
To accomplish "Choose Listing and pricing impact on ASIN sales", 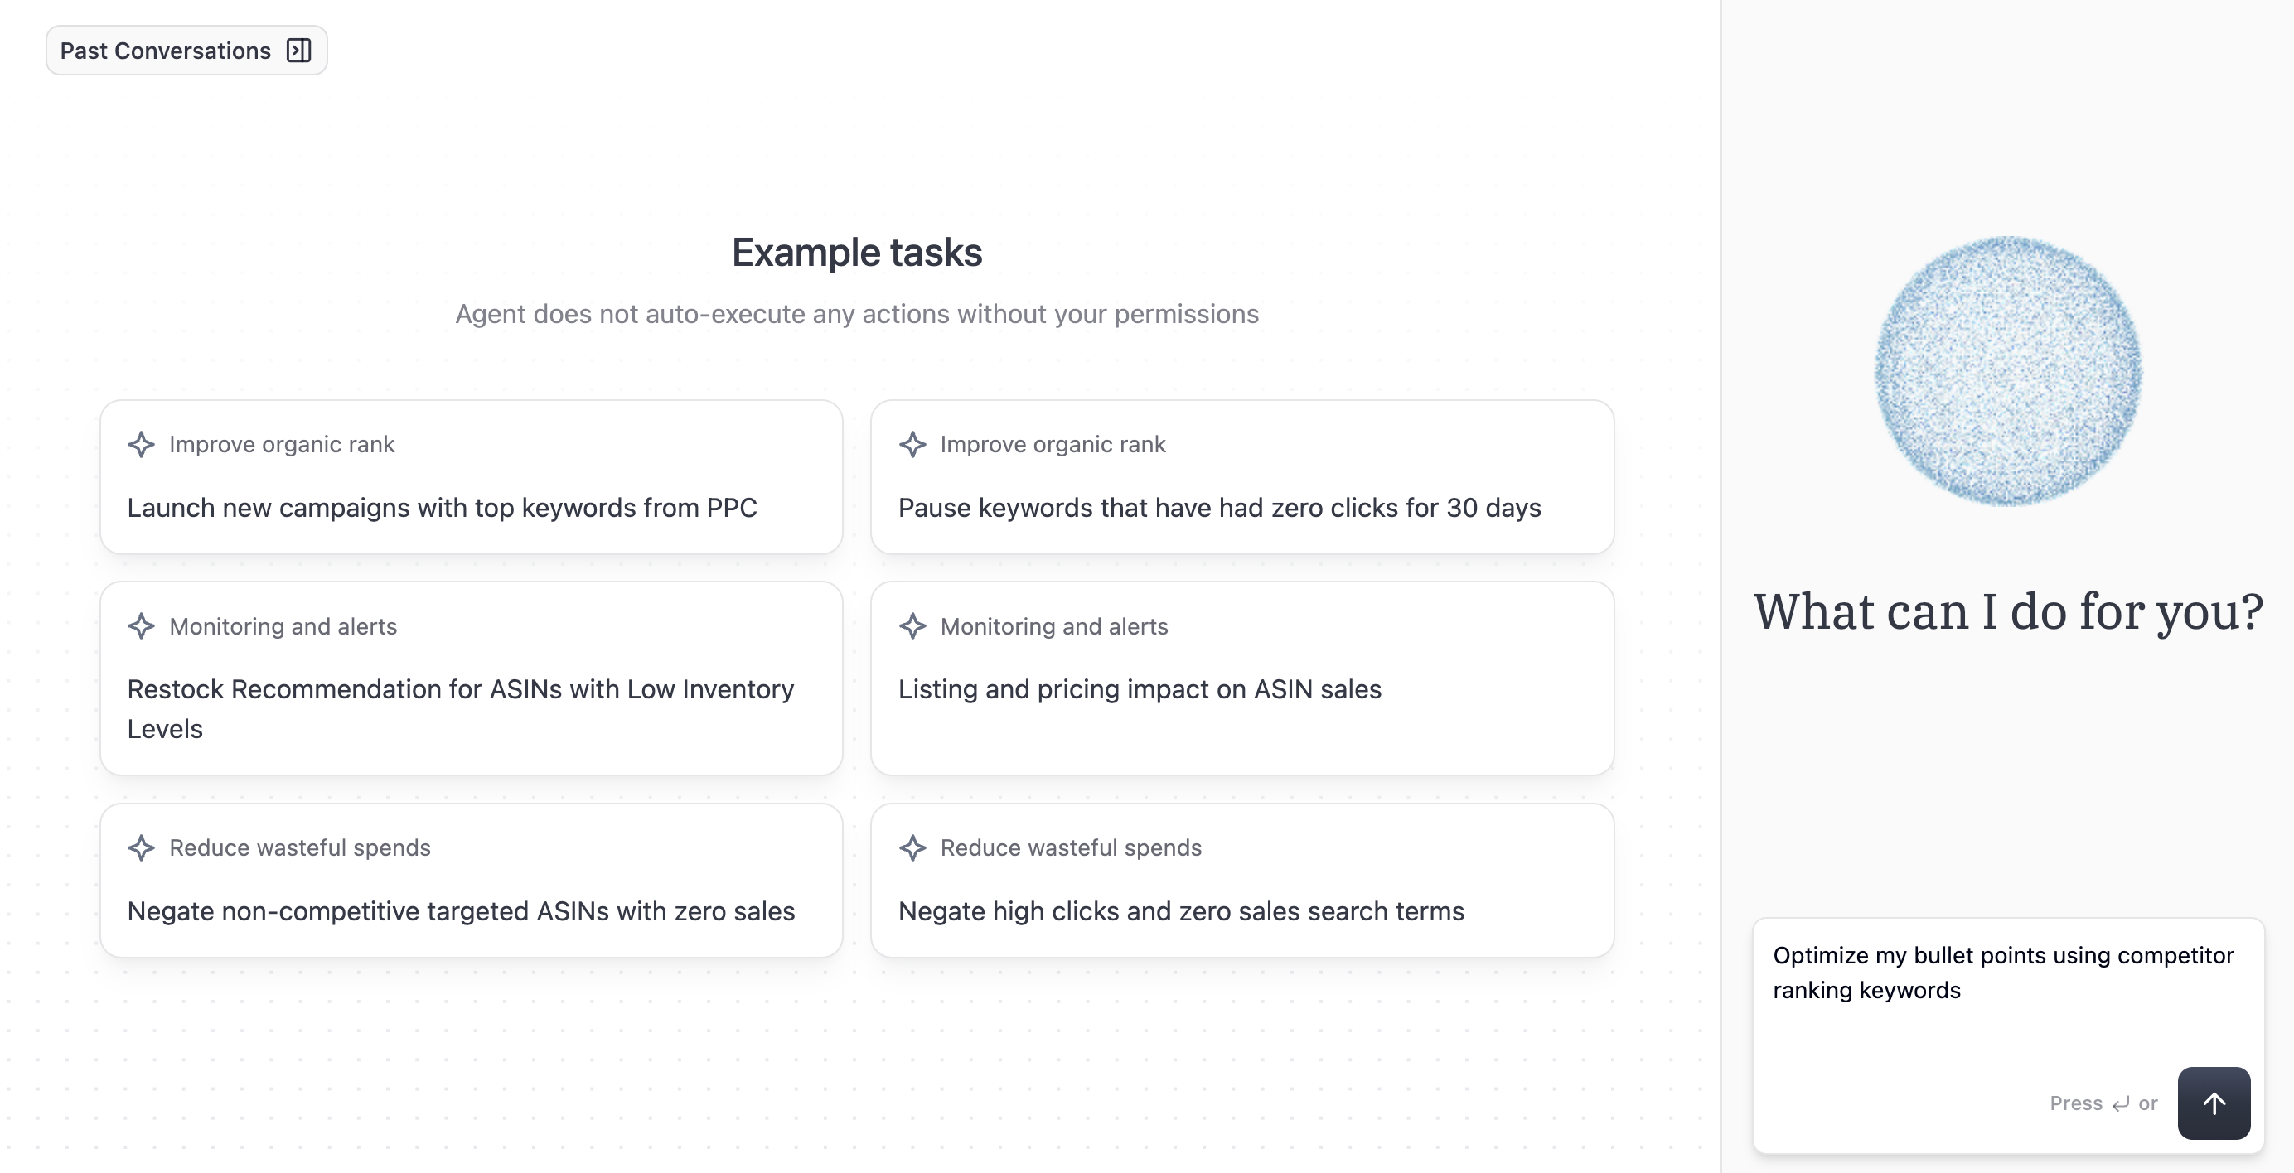I will [x=1242, y=678].
